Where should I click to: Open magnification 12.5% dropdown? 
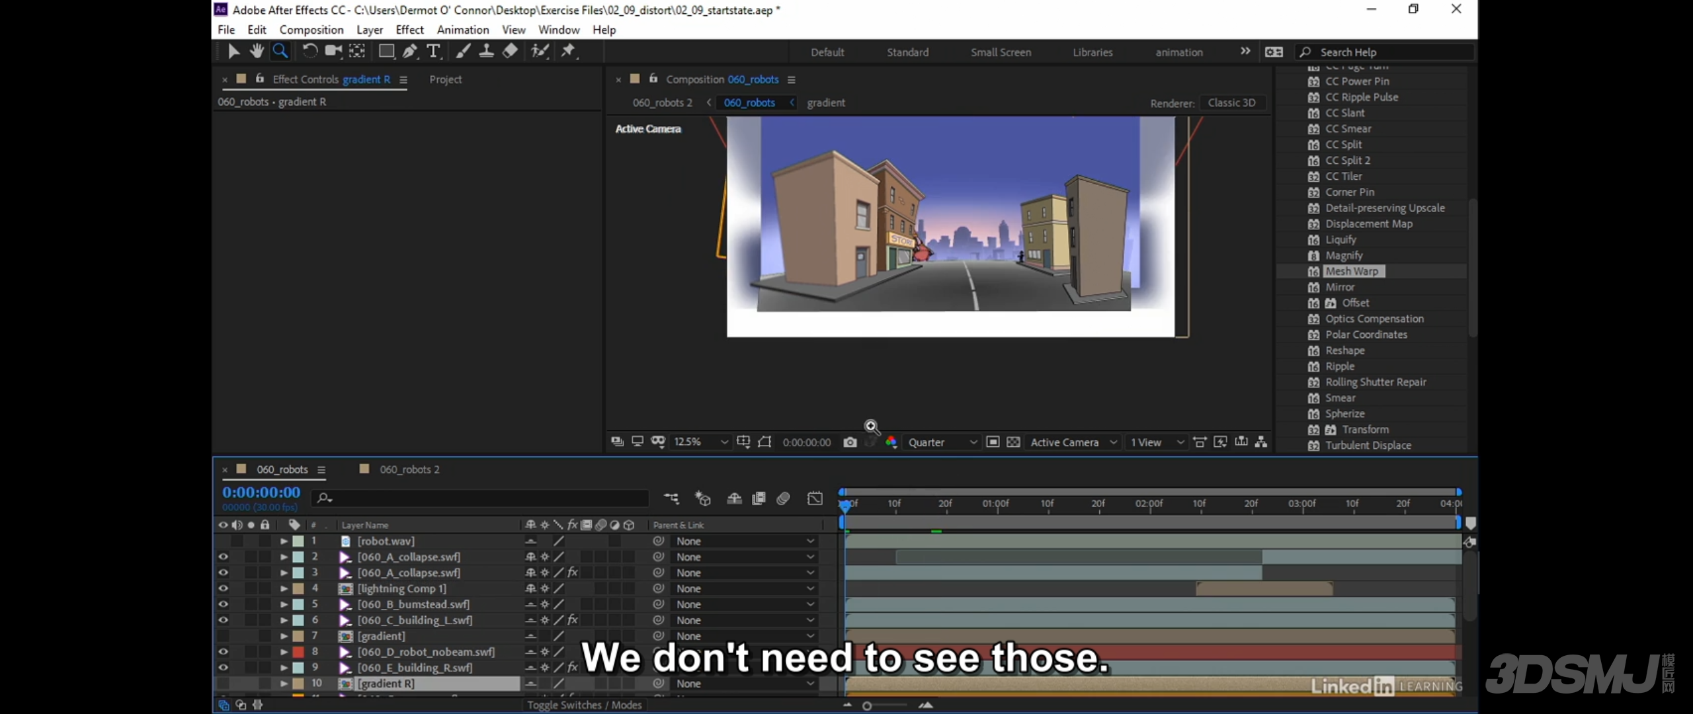point(701,442)
